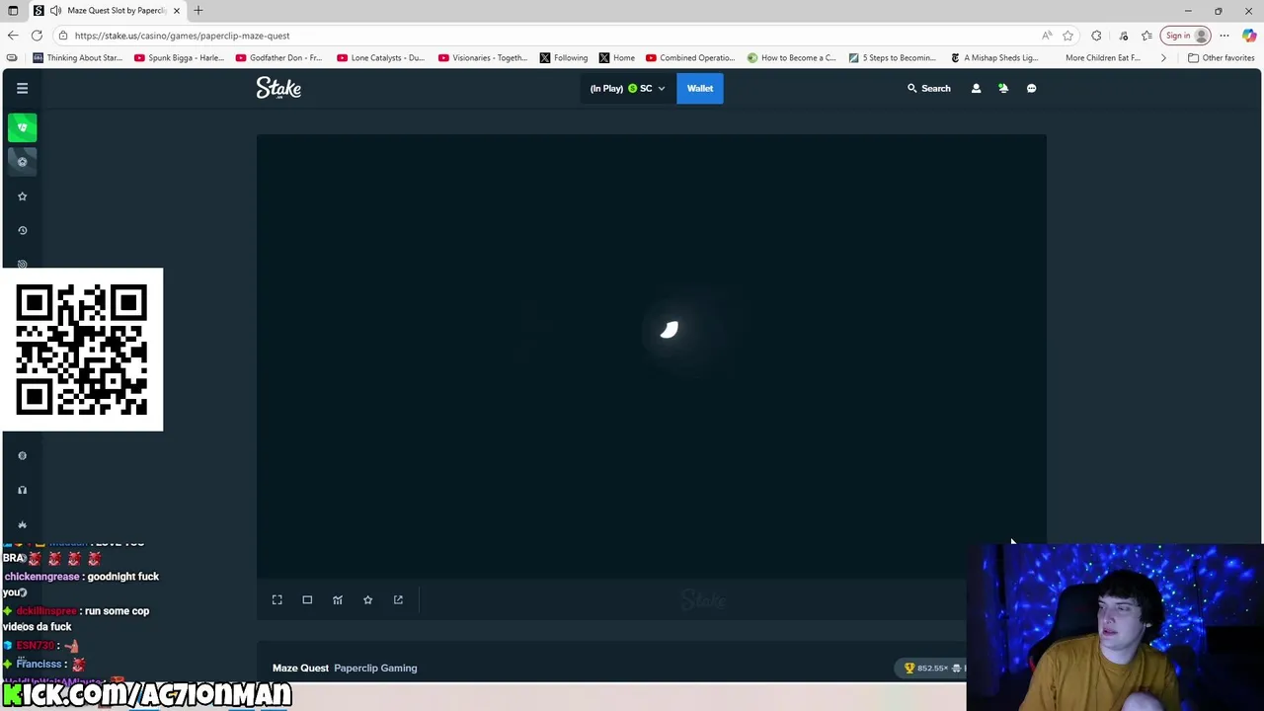Mute the tab via its speaker icon
1264x711 pixels.
56,11
